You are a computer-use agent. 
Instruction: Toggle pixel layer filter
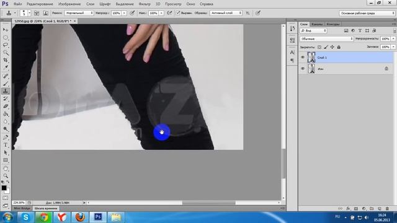click(x=346, y=30)
